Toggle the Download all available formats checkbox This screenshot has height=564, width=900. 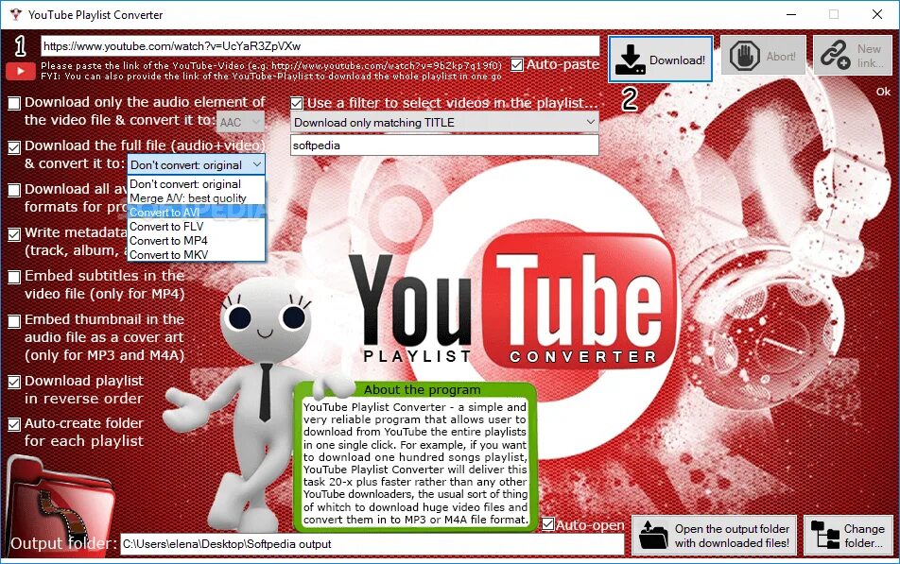pos(14,190)
